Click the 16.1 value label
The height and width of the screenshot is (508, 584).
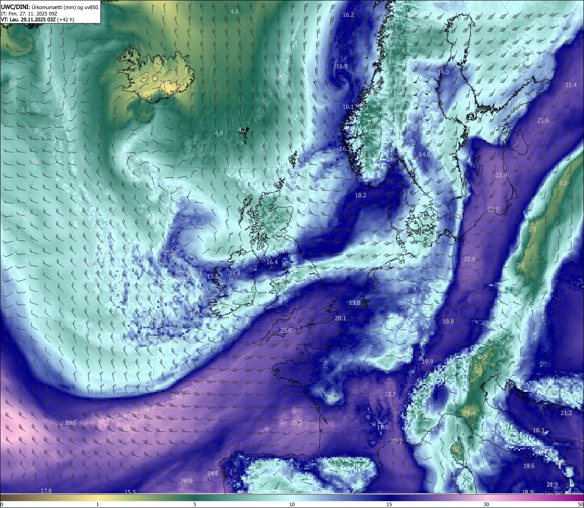(x=348, y=107)
